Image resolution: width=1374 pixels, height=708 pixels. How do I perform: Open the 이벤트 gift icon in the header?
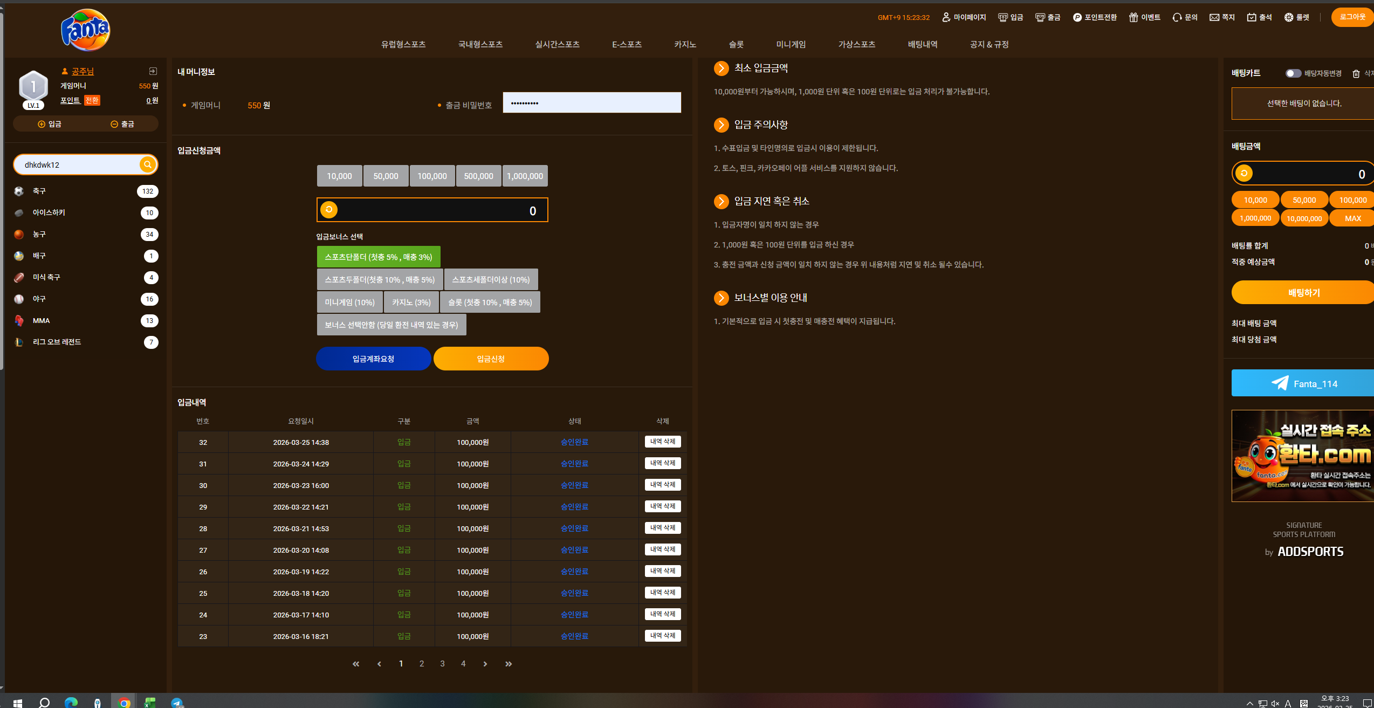(x=1133, y=17)
